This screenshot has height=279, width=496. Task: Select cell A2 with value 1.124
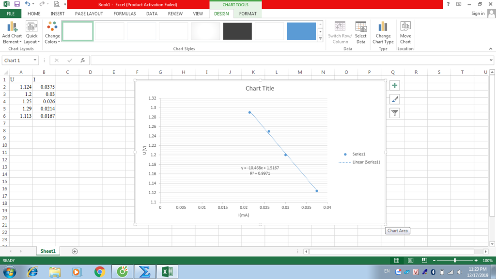21,87
